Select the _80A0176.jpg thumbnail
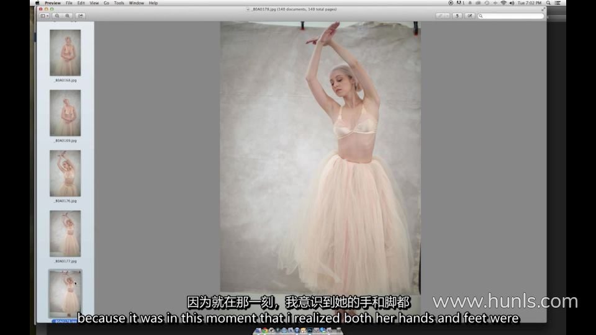This screenshot has width=596, height=335. click(x=65, y=173)
